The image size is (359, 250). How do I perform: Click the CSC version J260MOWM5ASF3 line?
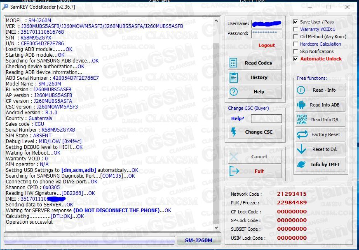point(42,107)
